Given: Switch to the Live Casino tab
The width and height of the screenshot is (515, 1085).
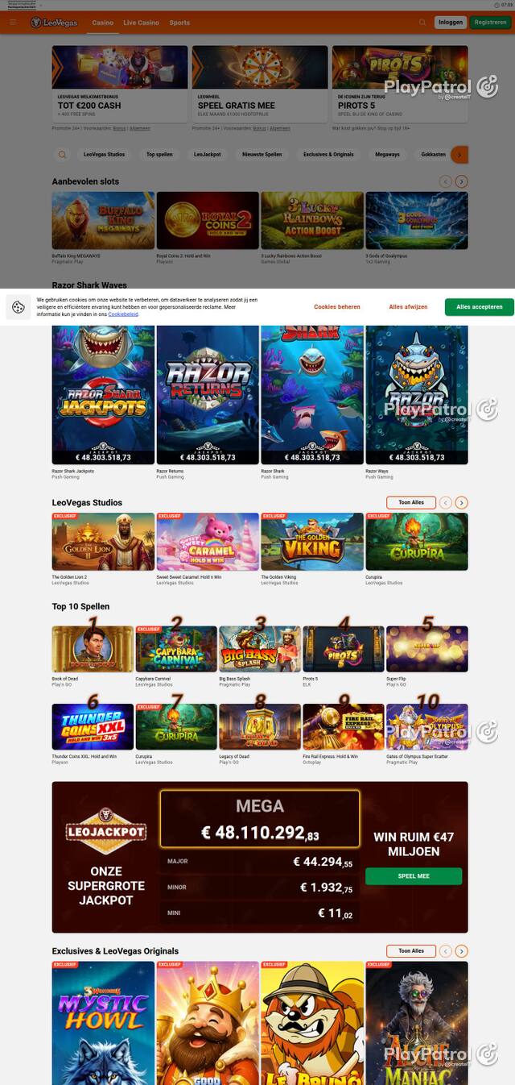Looking at the screenshot, I should (x=141, y=23).
